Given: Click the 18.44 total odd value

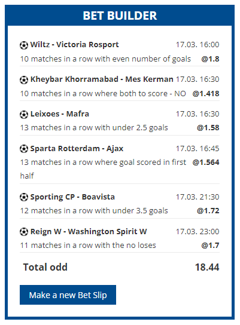Looking at the screenshot, I should pos(207,267).
